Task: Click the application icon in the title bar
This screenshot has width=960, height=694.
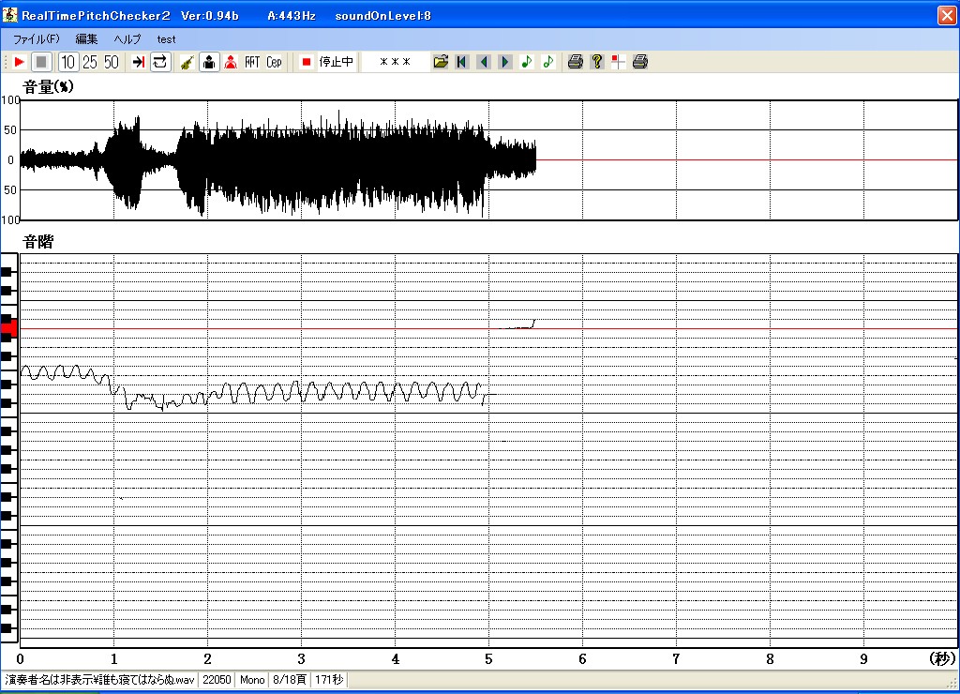Action: click(x=9, y=15)
